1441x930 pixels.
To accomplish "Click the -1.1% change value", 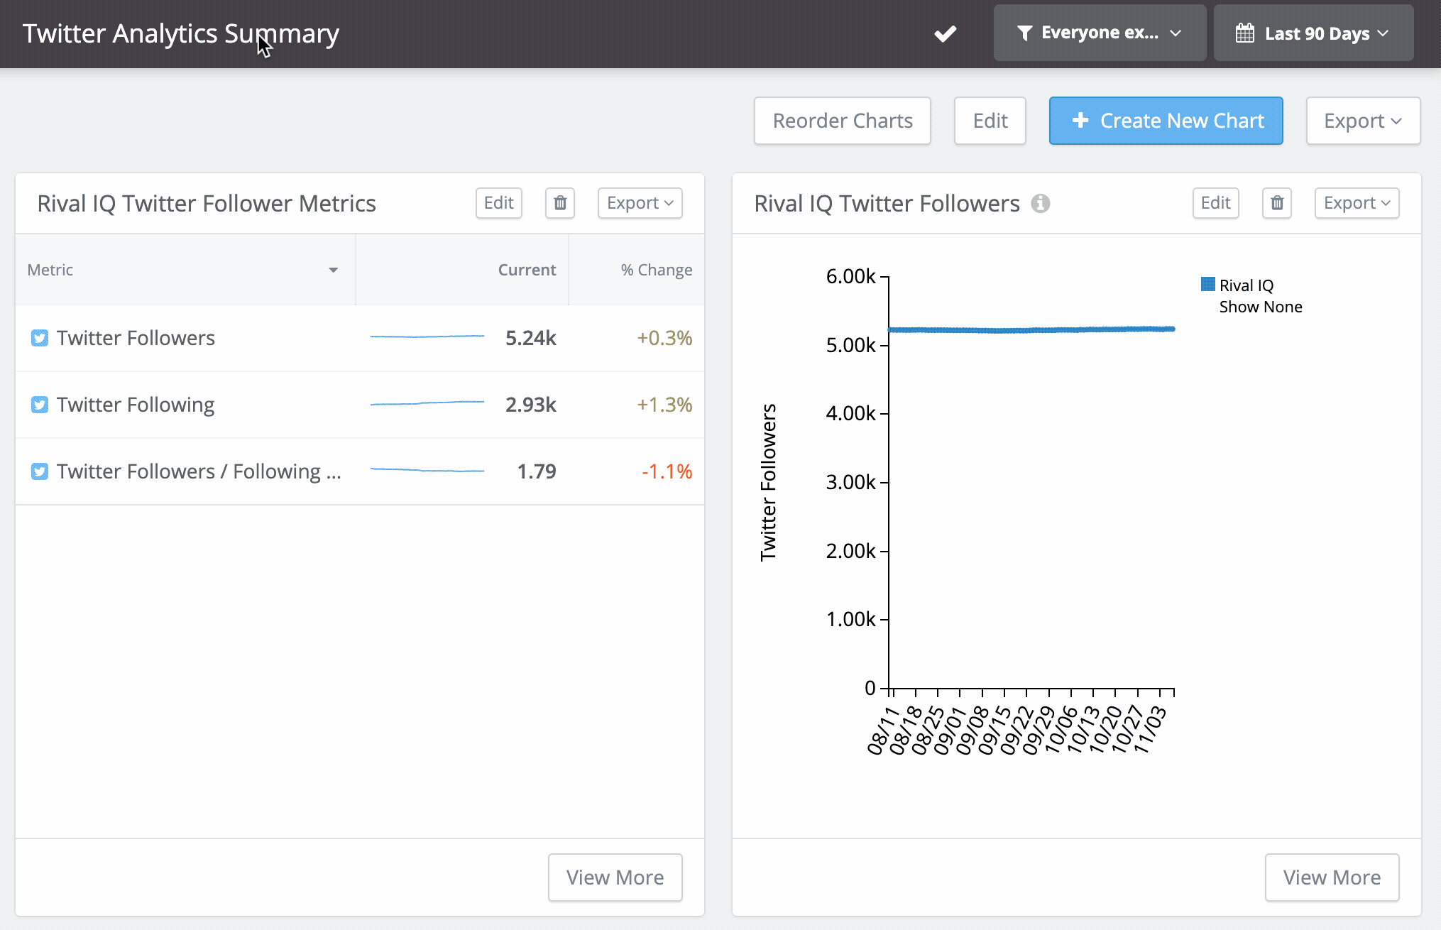I will tap(667, 471).
